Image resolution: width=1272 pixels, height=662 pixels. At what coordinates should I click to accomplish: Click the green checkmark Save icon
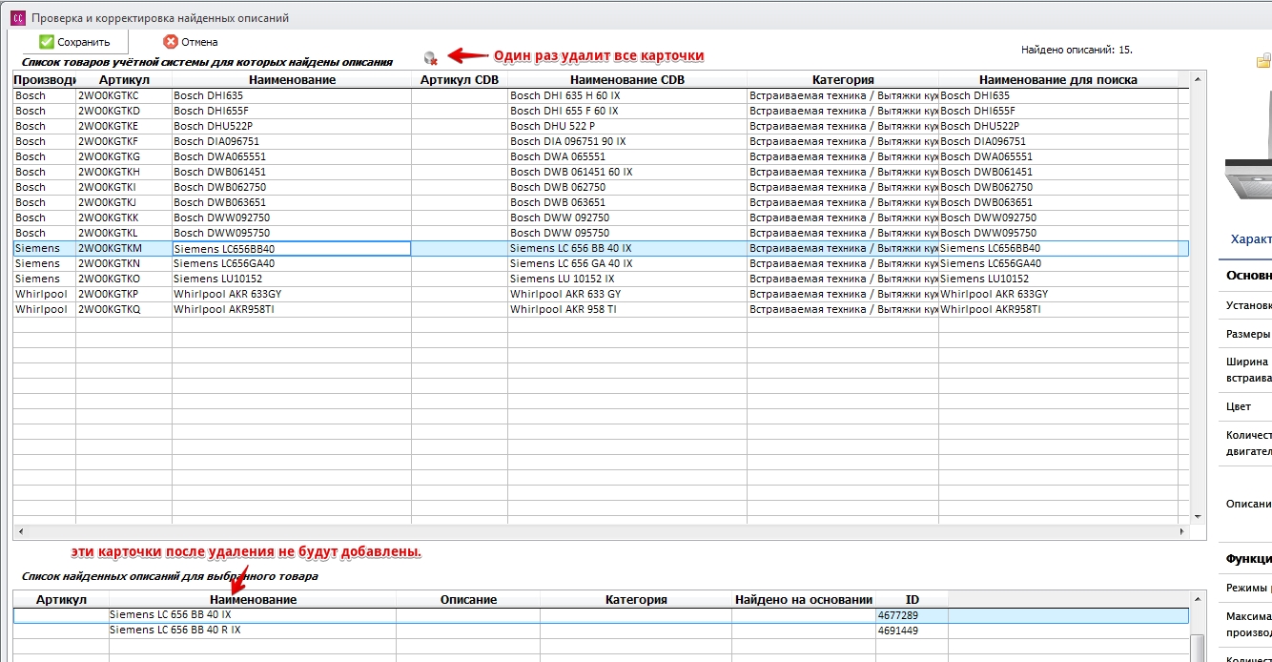46,42
